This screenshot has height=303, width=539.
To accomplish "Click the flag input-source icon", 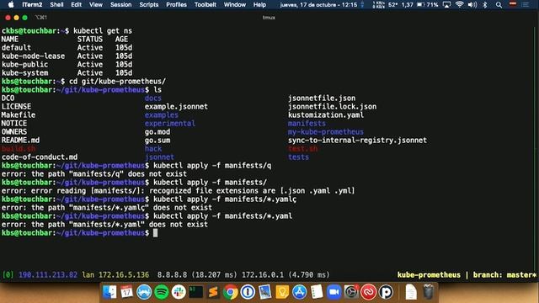I will point(513,4).
